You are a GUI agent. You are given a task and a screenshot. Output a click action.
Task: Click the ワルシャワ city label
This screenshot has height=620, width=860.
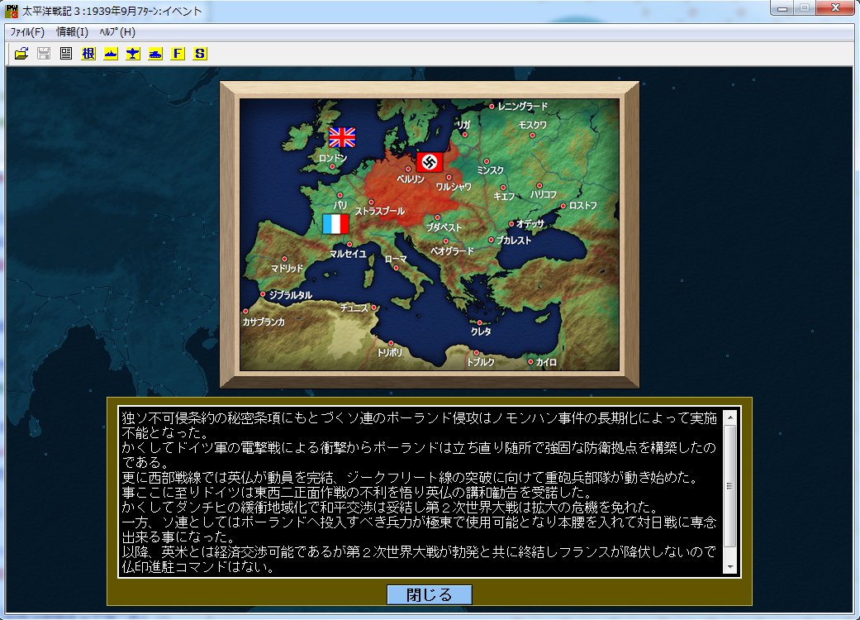454,187
